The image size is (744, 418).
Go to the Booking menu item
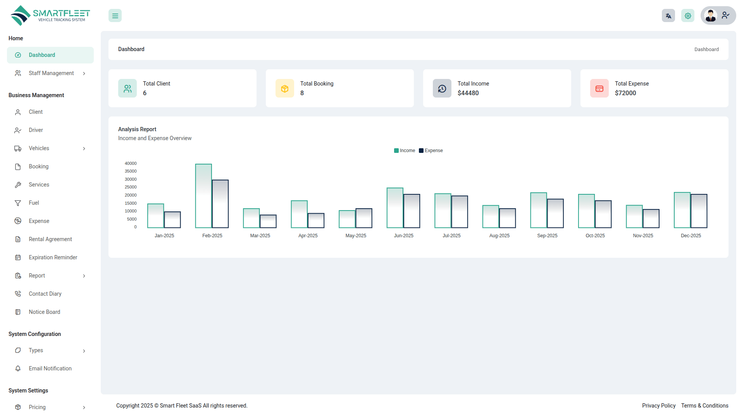click(x=38, y=166)
